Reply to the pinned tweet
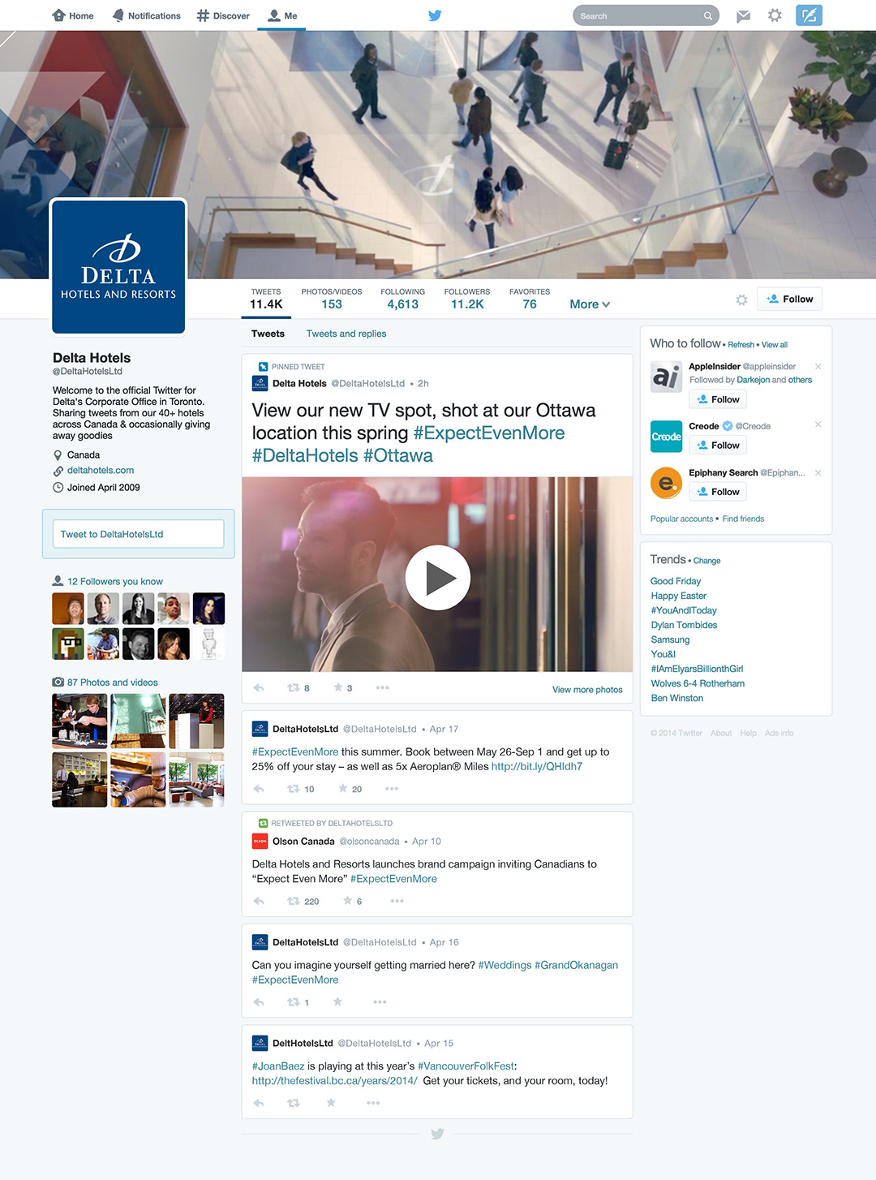Image resolution: width=876 pixels, height=1180 pixels. [259, 688]
